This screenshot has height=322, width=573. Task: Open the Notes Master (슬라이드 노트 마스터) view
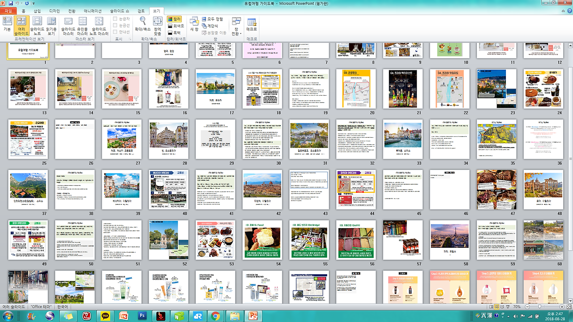tap(99, 25)
